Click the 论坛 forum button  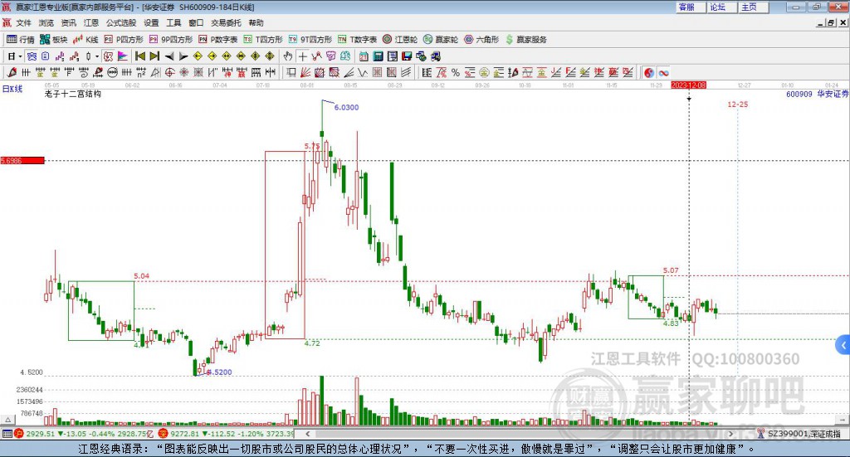pos(722,7)
